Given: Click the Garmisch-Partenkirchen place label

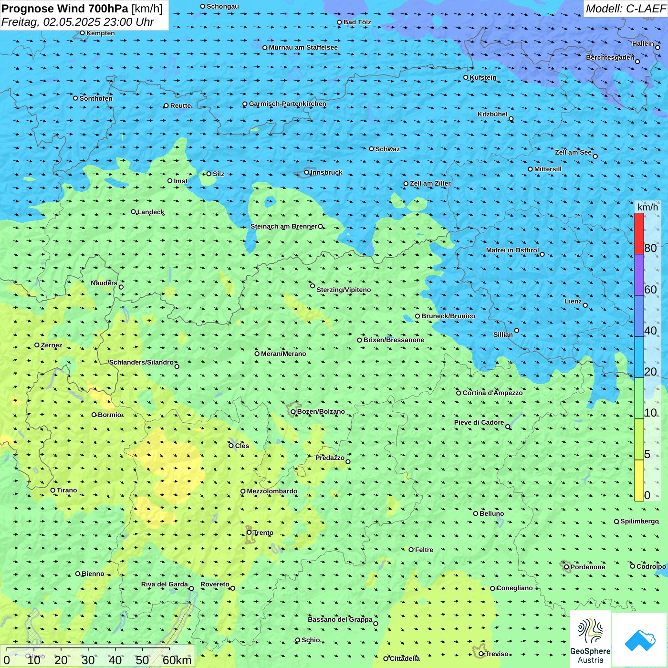Looking at the screenshot, I should [x=288, y=104].
